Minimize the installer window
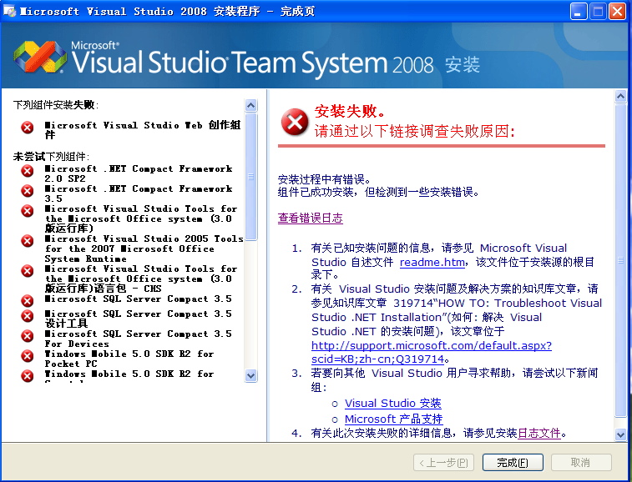Image resolution: width=632 pixels, height=482 pixels. [578, 12]
